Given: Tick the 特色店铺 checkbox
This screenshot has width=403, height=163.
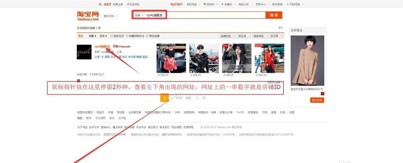Looking at the screenshot, I should click(147, 36).
